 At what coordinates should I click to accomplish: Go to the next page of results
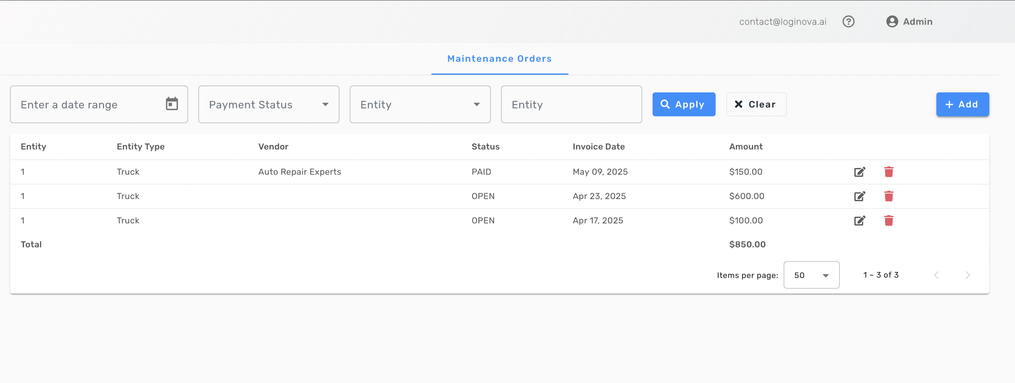[968, 275]
